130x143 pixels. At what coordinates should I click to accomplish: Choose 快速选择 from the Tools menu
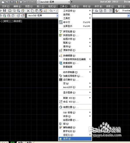click(x=75, y=35)
